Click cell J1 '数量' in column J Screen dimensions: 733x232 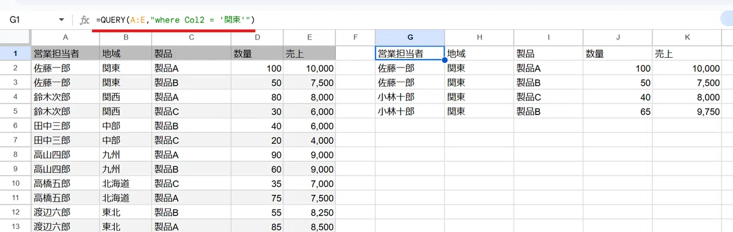[x=618, y=53]
